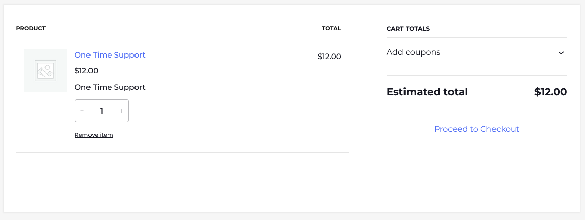
Task: Click the placeholder image icon for the product
Action: pos(45,71)
